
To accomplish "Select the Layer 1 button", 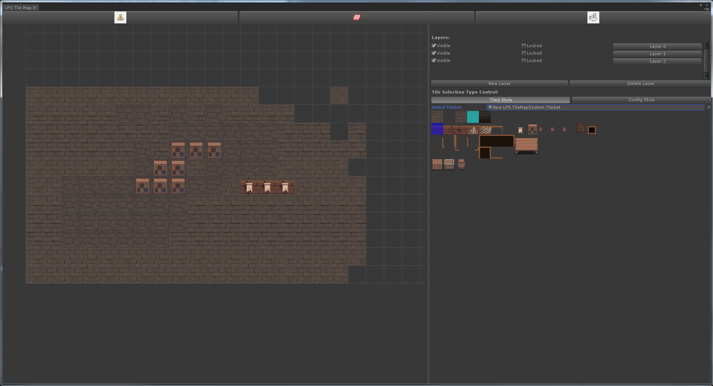I will [657, 54].
